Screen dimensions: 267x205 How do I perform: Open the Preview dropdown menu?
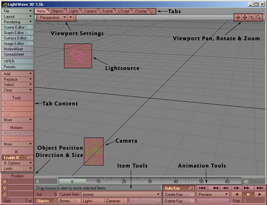pos(213,195)
